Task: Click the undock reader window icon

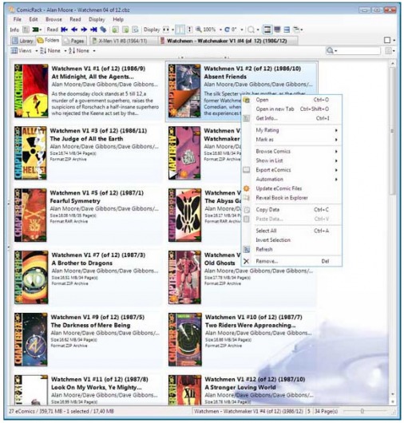Action: tap(296, 30)
